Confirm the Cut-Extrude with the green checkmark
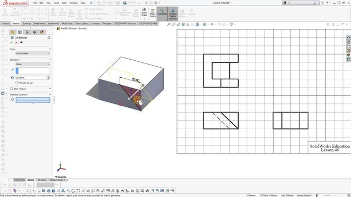 coord(12,43)
